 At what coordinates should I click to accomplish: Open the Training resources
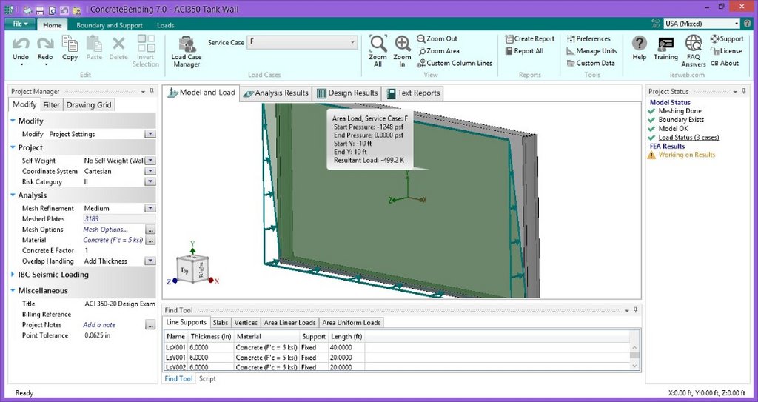tap(665, 48)
